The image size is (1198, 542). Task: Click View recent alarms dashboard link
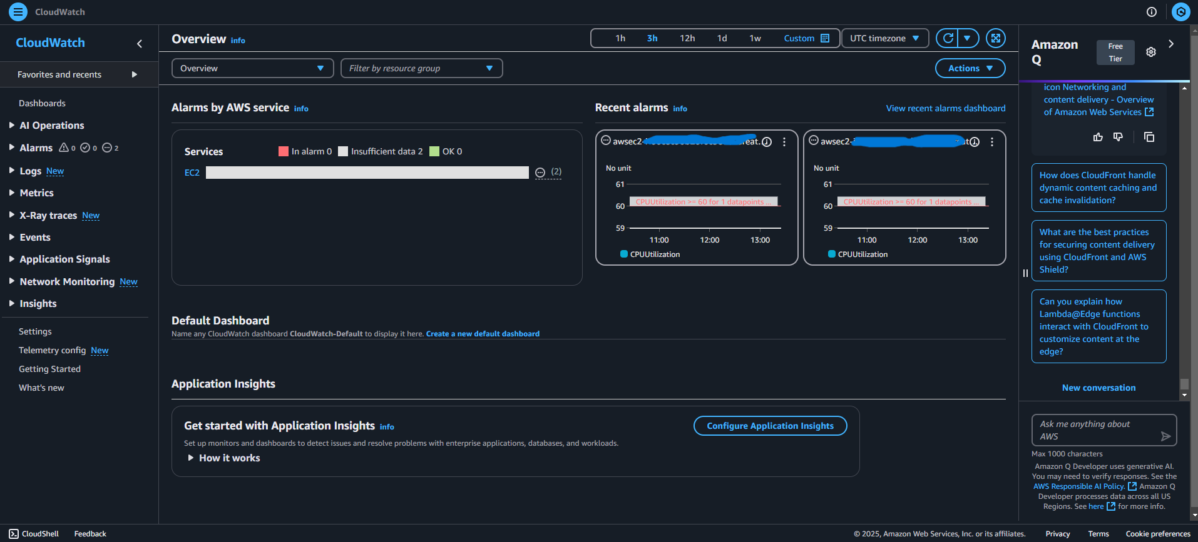[946, 108]
